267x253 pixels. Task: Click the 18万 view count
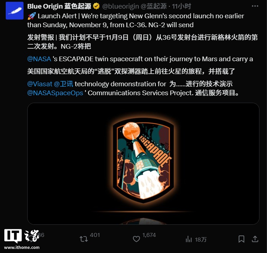click(201, 239)
